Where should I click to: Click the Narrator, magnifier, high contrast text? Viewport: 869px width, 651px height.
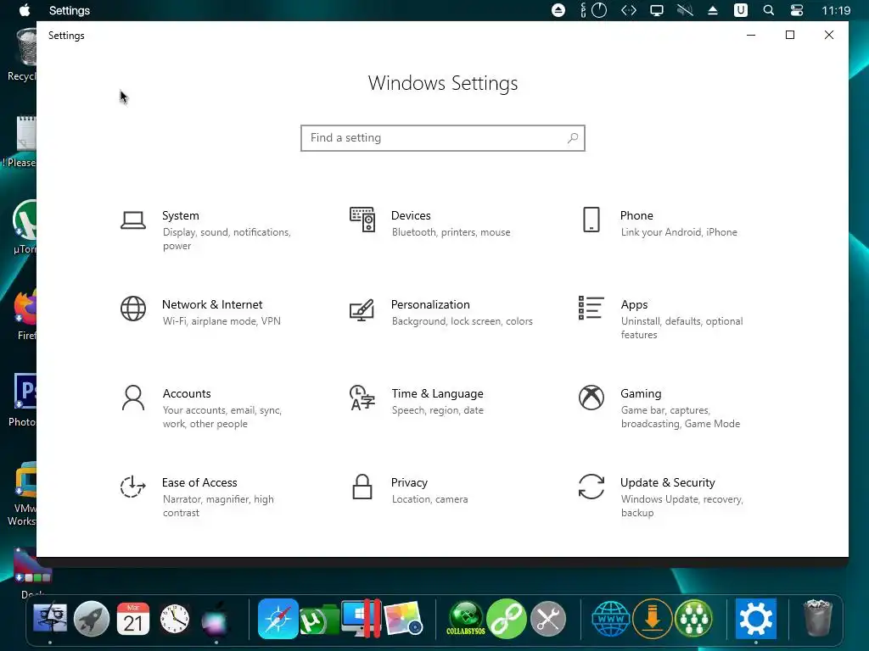[218, 506]
